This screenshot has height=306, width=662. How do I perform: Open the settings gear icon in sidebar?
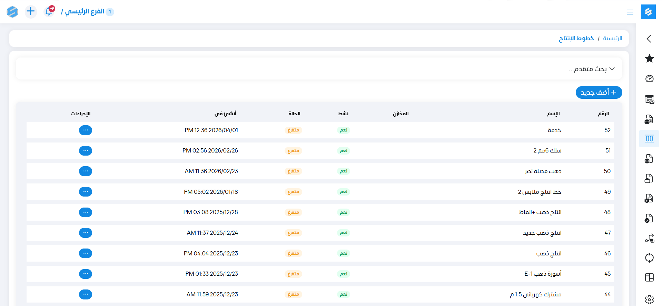click(649, 299)
